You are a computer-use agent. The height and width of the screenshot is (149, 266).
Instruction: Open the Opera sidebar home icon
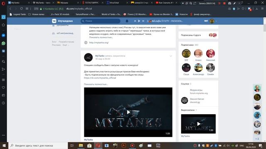3,17
